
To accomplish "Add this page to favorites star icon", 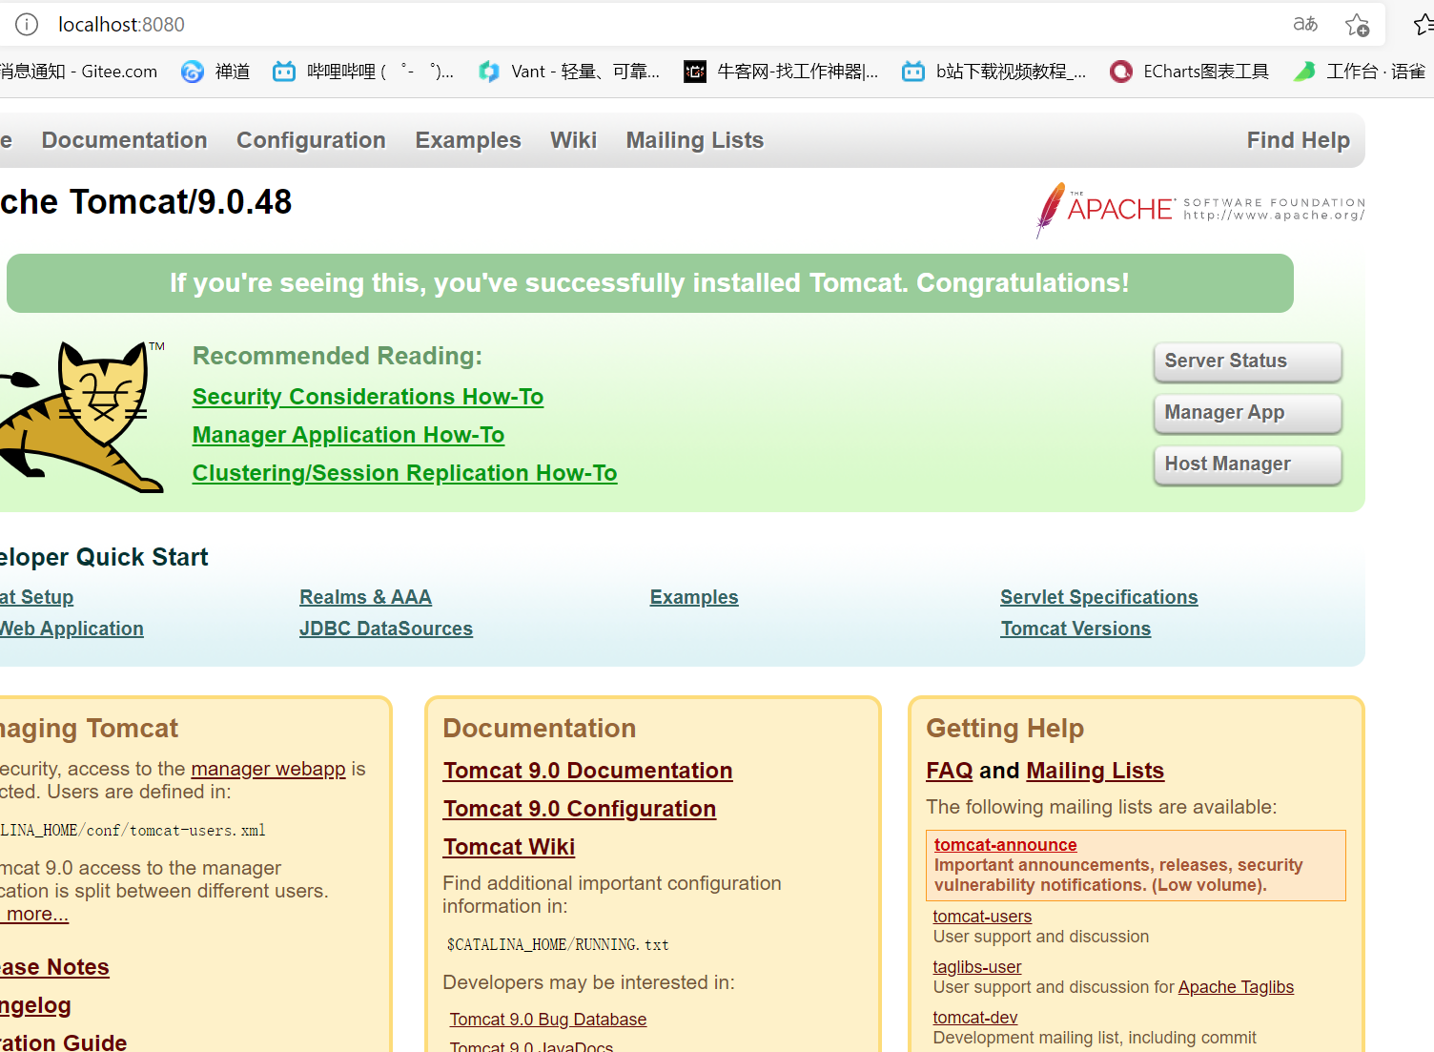I will pos(1357,25).
